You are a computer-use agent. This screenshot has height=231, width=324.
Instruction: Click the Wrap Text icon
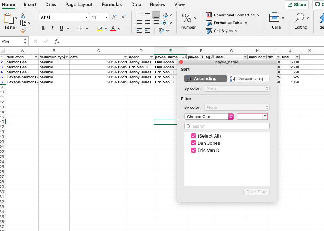click(x=165, y=15)
